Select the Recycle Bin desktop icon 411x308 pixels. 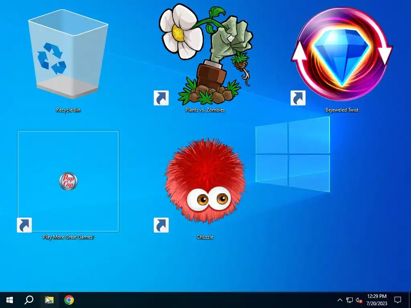68,54
